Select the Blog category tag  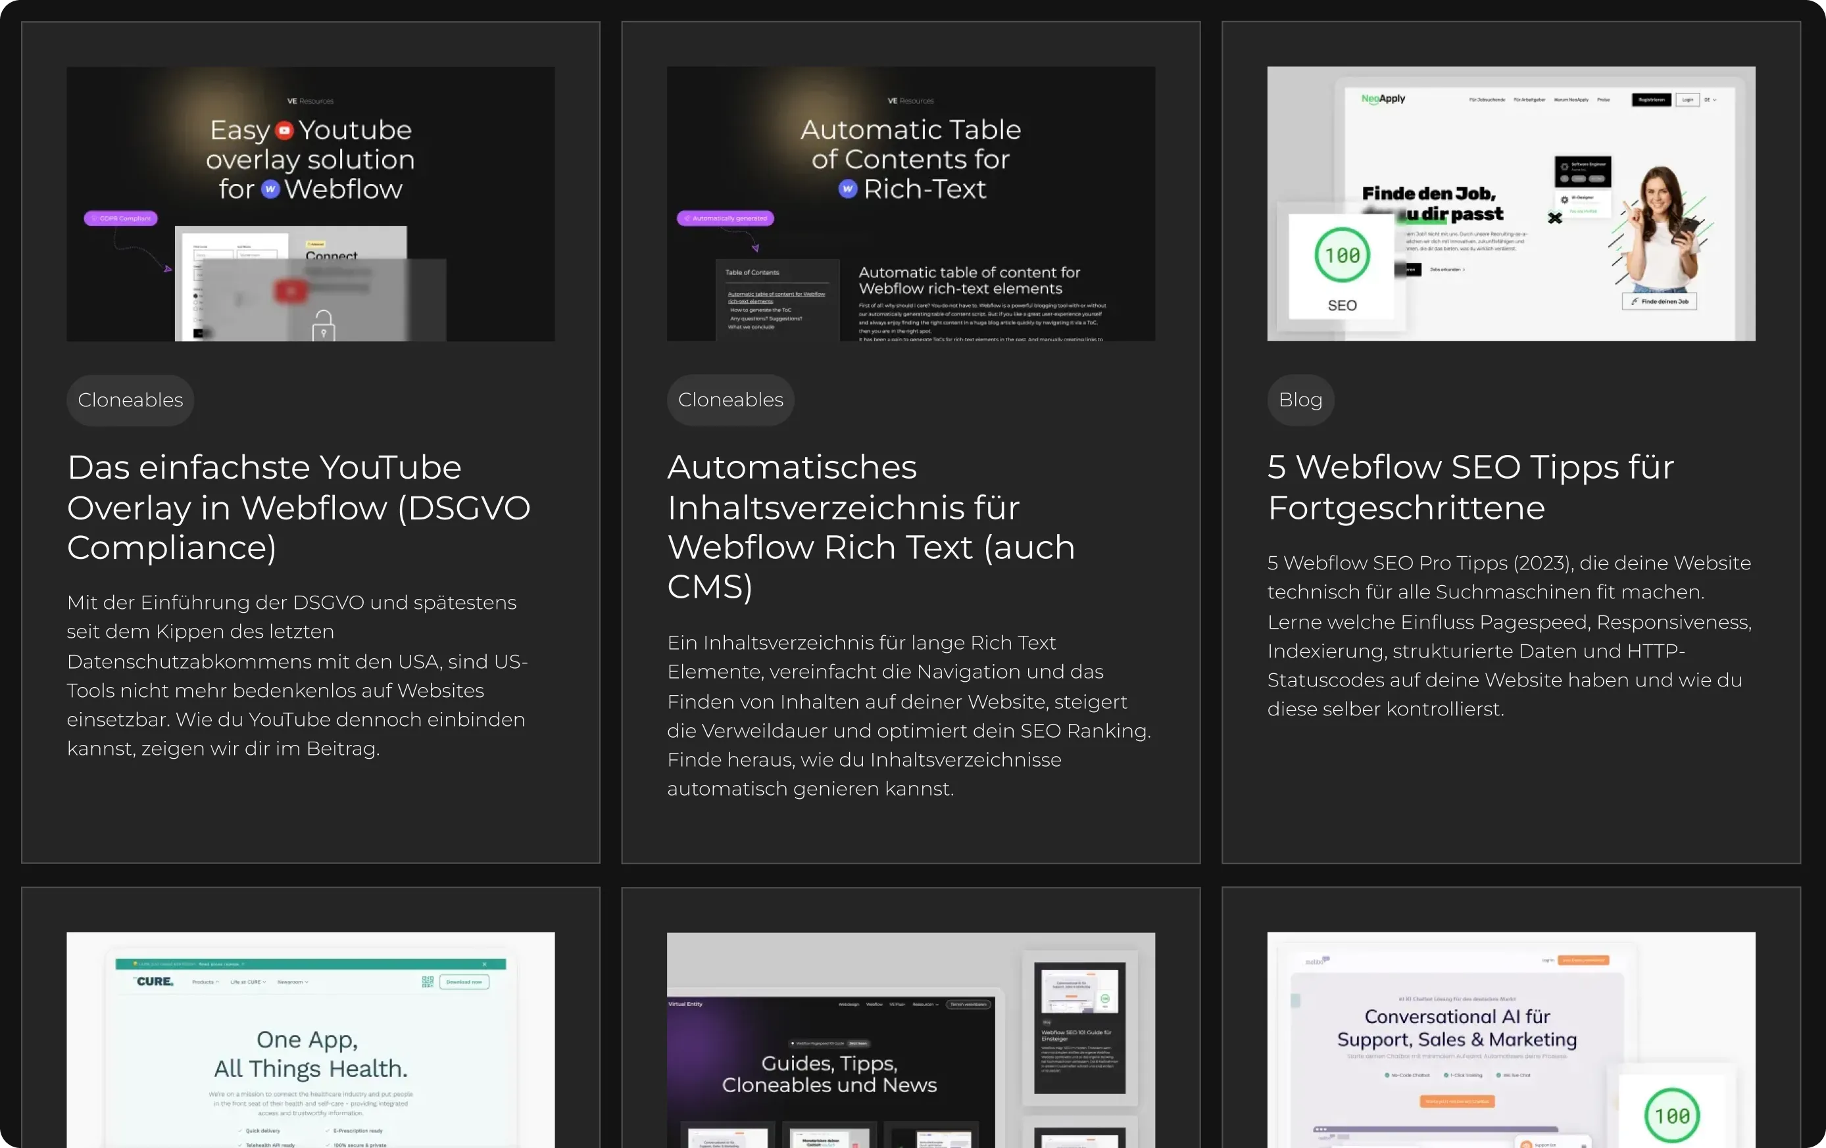point(1300,400)
